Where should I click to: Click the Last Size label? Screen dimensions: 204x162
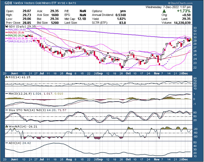[71, 23]
